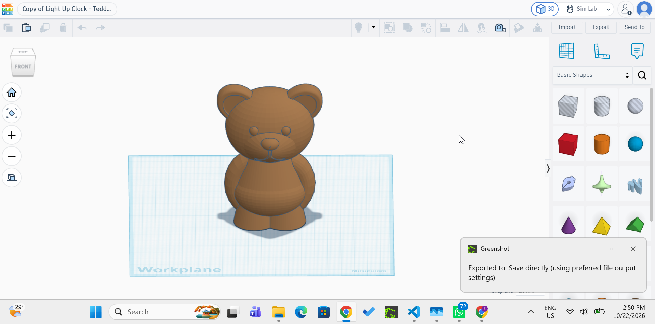This screenshot has height=324, width=655.
Task: Redo the last action
Action: (100, 28)
